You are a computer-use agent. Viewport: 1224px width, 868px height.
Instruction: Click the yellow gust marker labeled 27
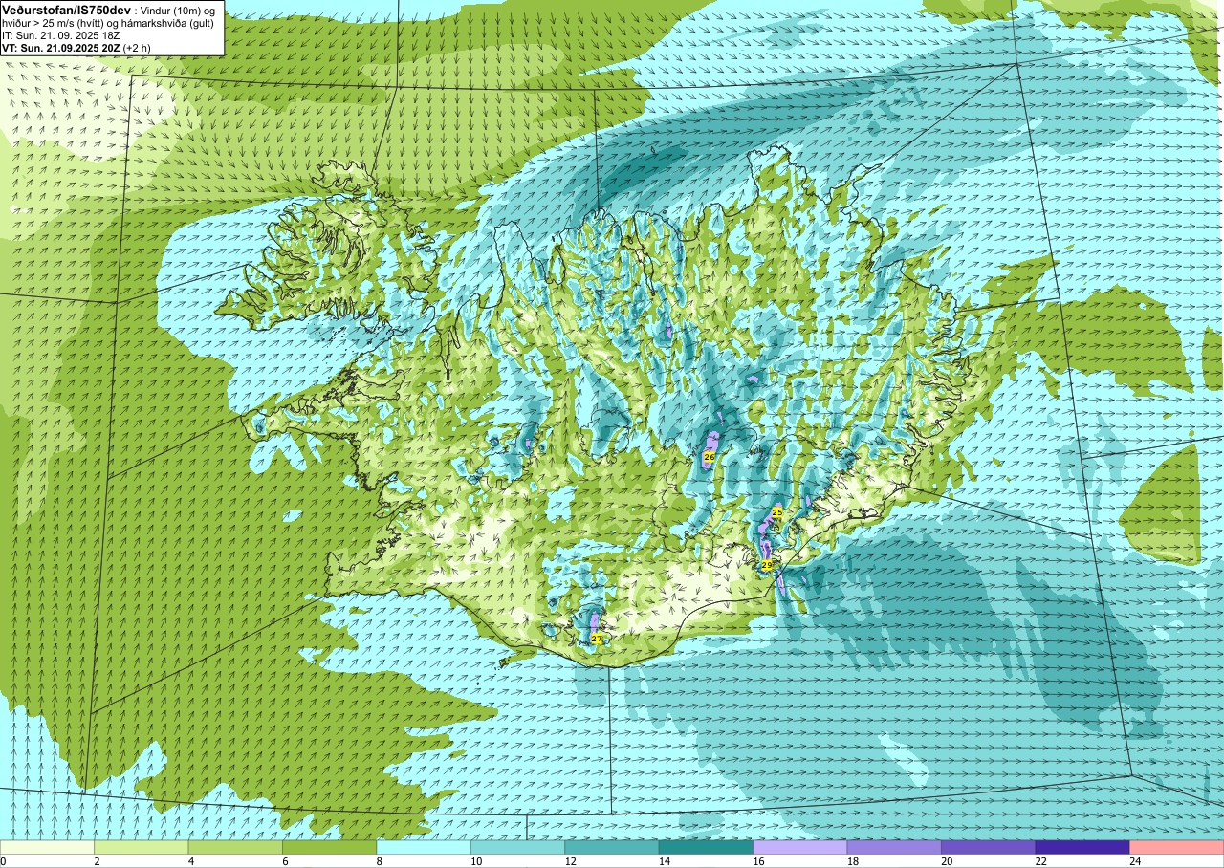point(597,638)
